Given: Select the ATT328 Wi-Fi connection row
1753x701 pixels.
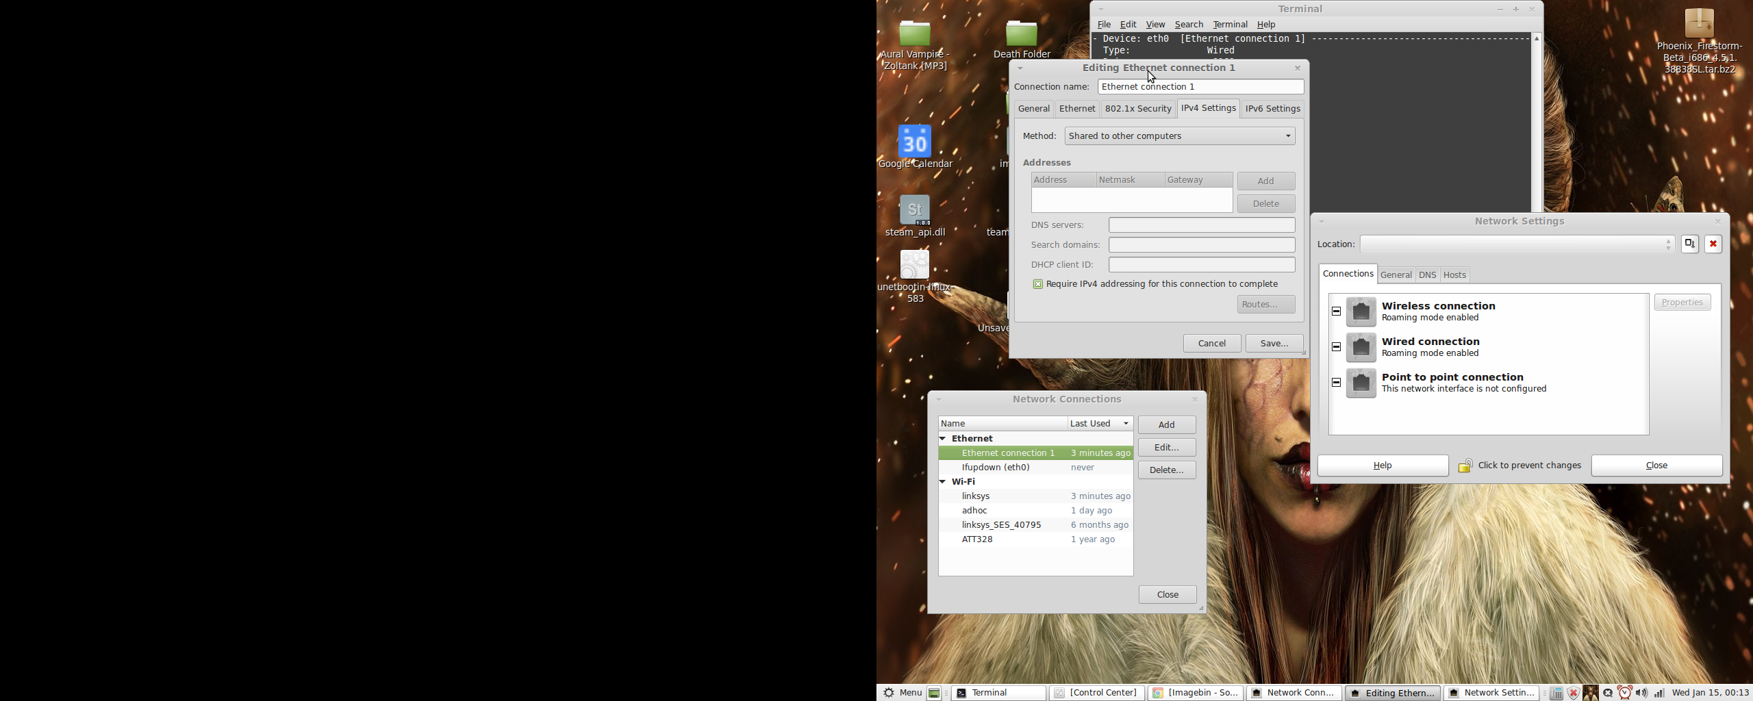Looking at the screenshot, I should coord(1035,539).
